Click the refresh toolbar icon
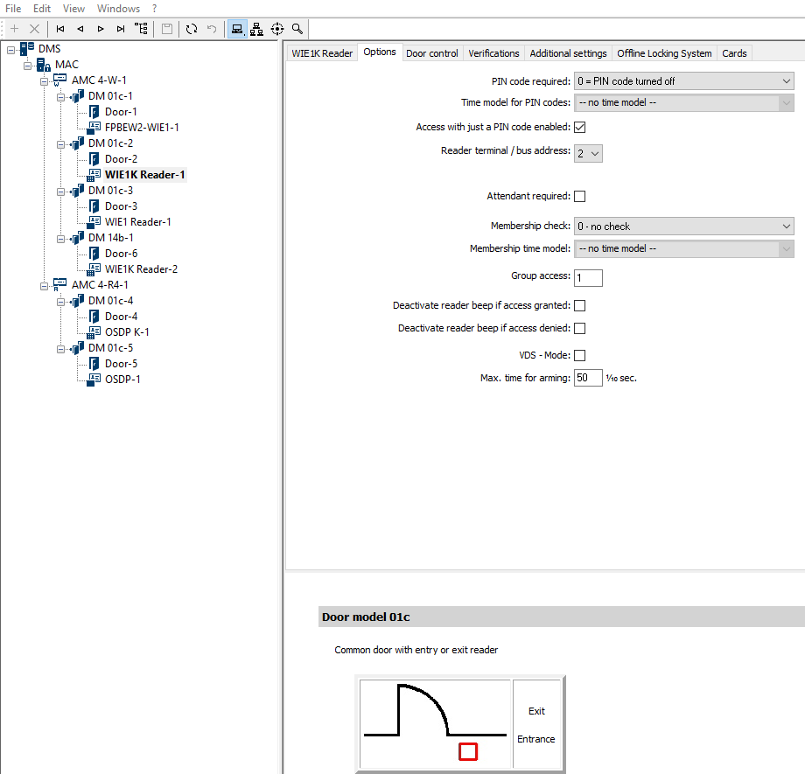The height and width of the screenshot is (774, 805). [192, 29]
